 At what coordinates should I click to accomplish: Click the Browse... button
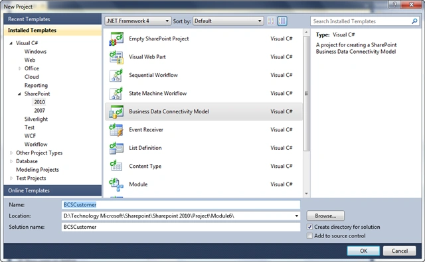pyautogui.click(x=325, y=216)
